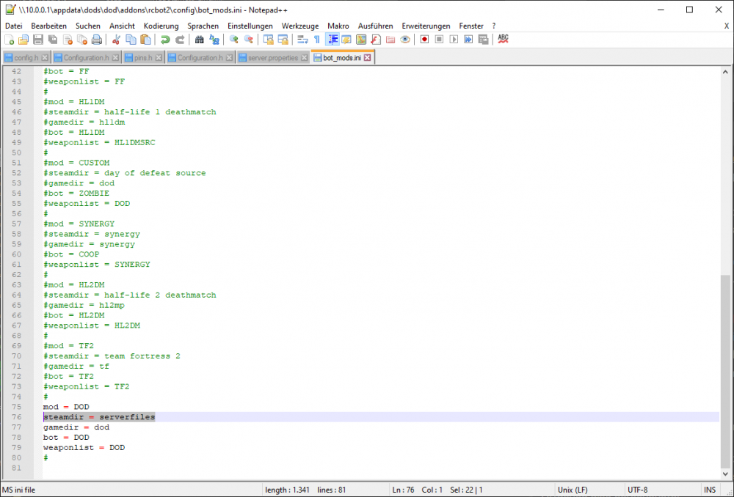This screenshot has height=497, width=734.
Task: Run the macro multiple times icon
Action: [468, 40]
